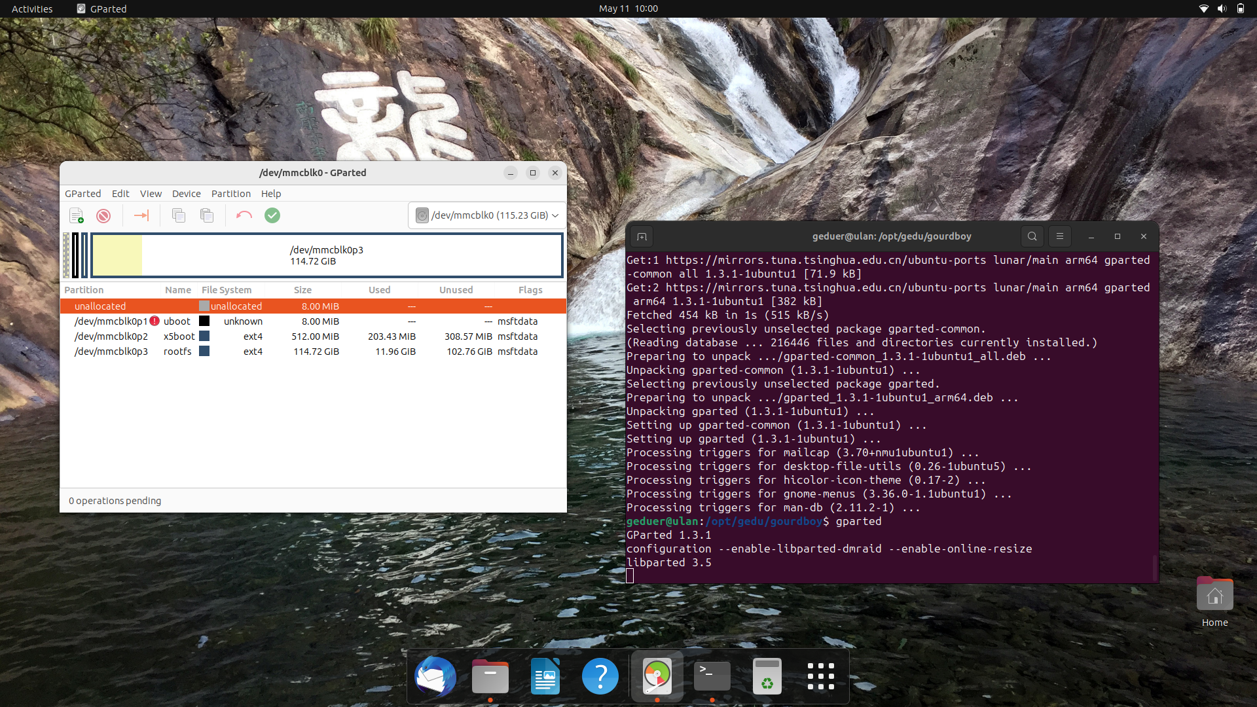The width and height of the screenshot is (1257, 707).
Task: Click the 102.76 GiB unused value for rootfs
Action: [x=469, y=352]
